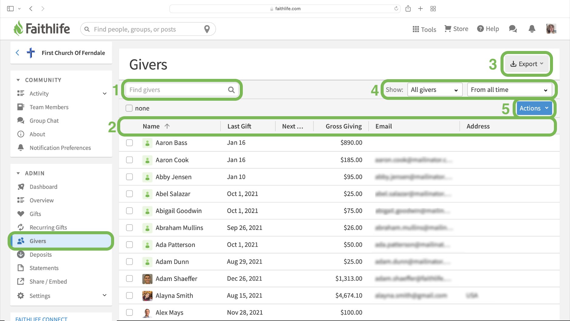Click the Find people, groups, or posts field
The width and height of the screenshot is (570, 321).
coord(148,29)
